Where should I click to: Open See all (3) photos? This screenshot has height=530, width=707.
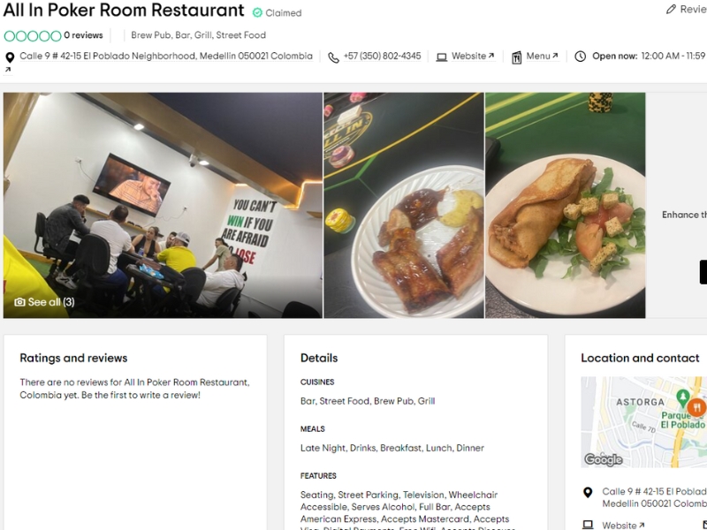point(45,302)
